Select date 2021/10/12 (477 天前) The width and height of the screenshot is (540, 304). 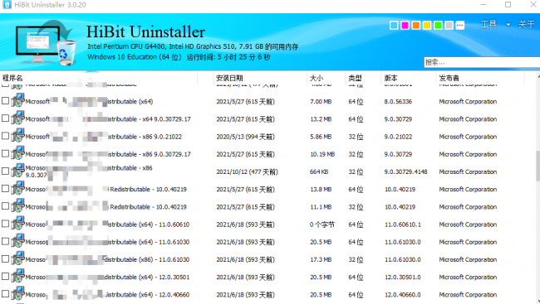click(x=247, y=171)
